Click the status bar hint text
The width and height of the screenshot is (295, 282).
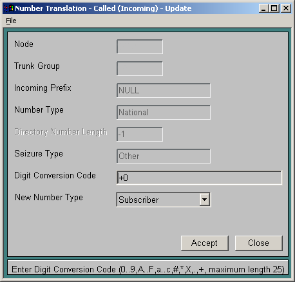tap(148, 269)
